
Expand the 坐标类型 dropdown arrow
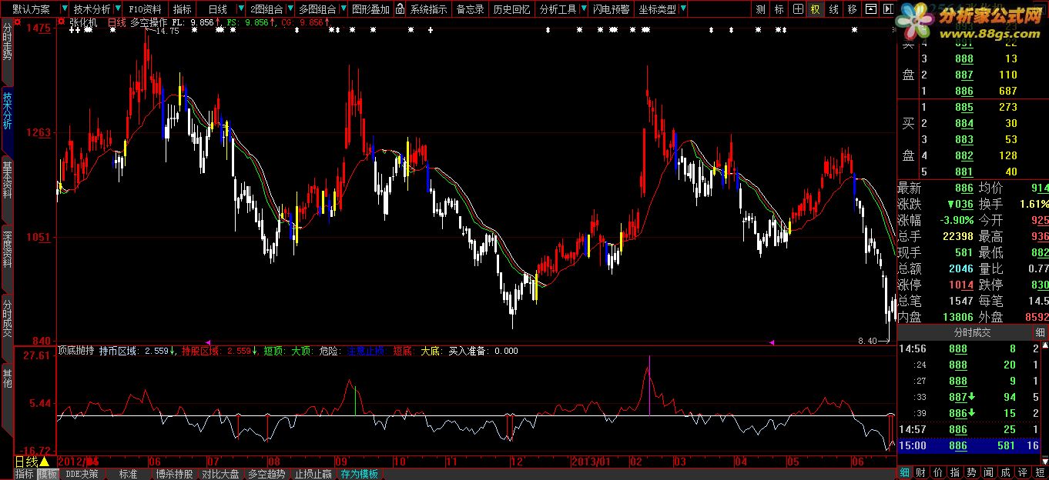click(x=684, y=9)
